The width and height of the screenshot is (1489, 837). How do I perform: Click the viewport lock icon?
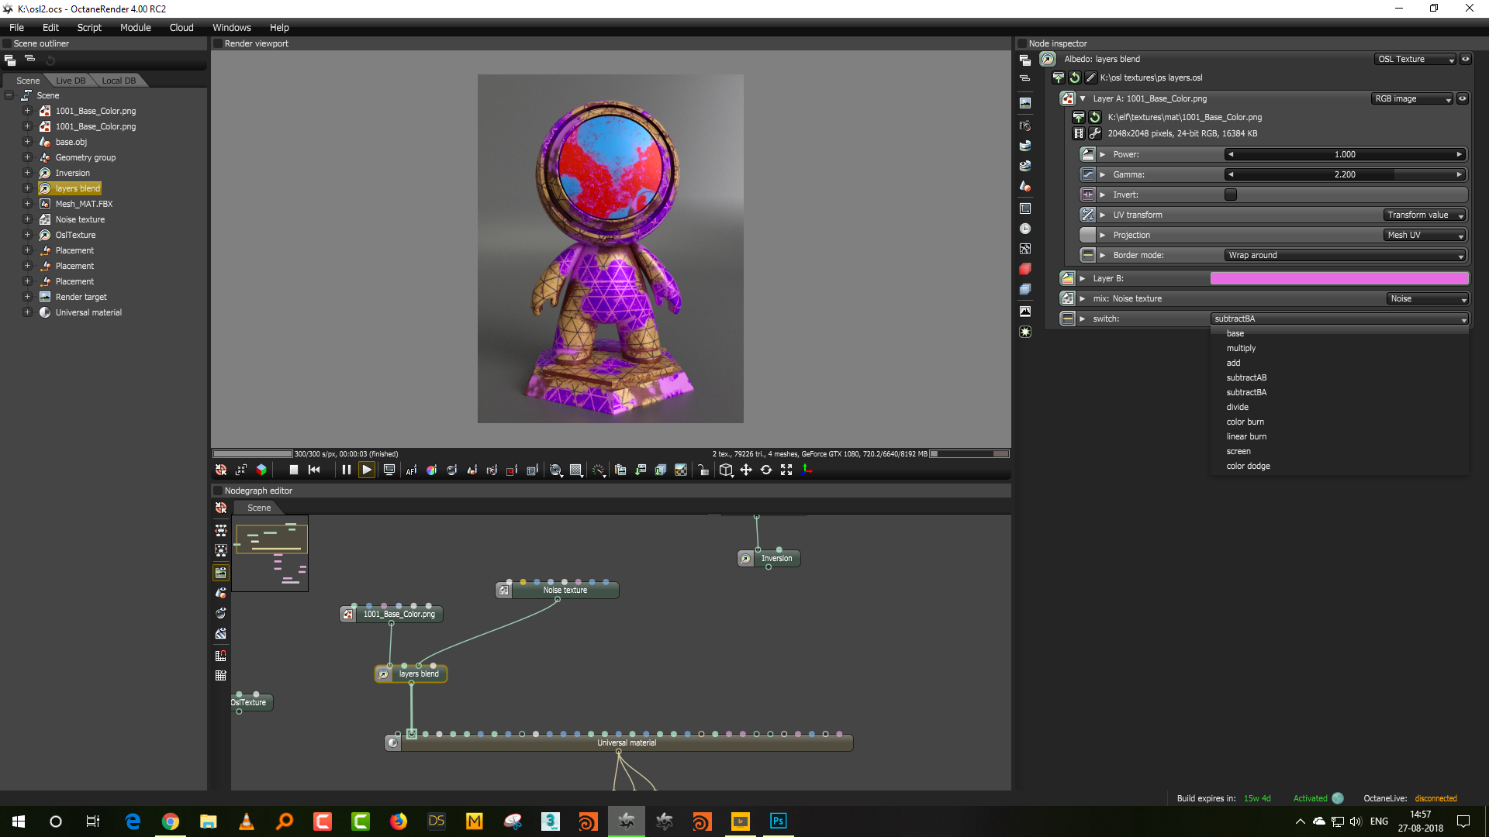point(703,470)
